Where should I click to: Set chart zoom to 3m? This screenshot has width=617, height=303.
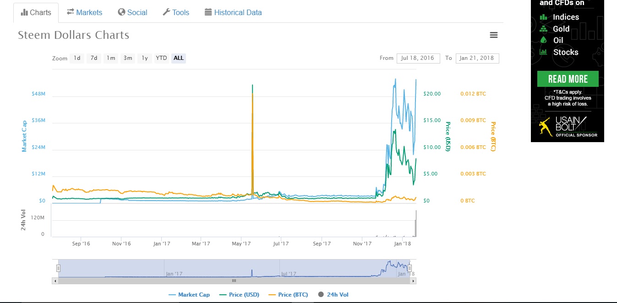[x=128, y=58]
